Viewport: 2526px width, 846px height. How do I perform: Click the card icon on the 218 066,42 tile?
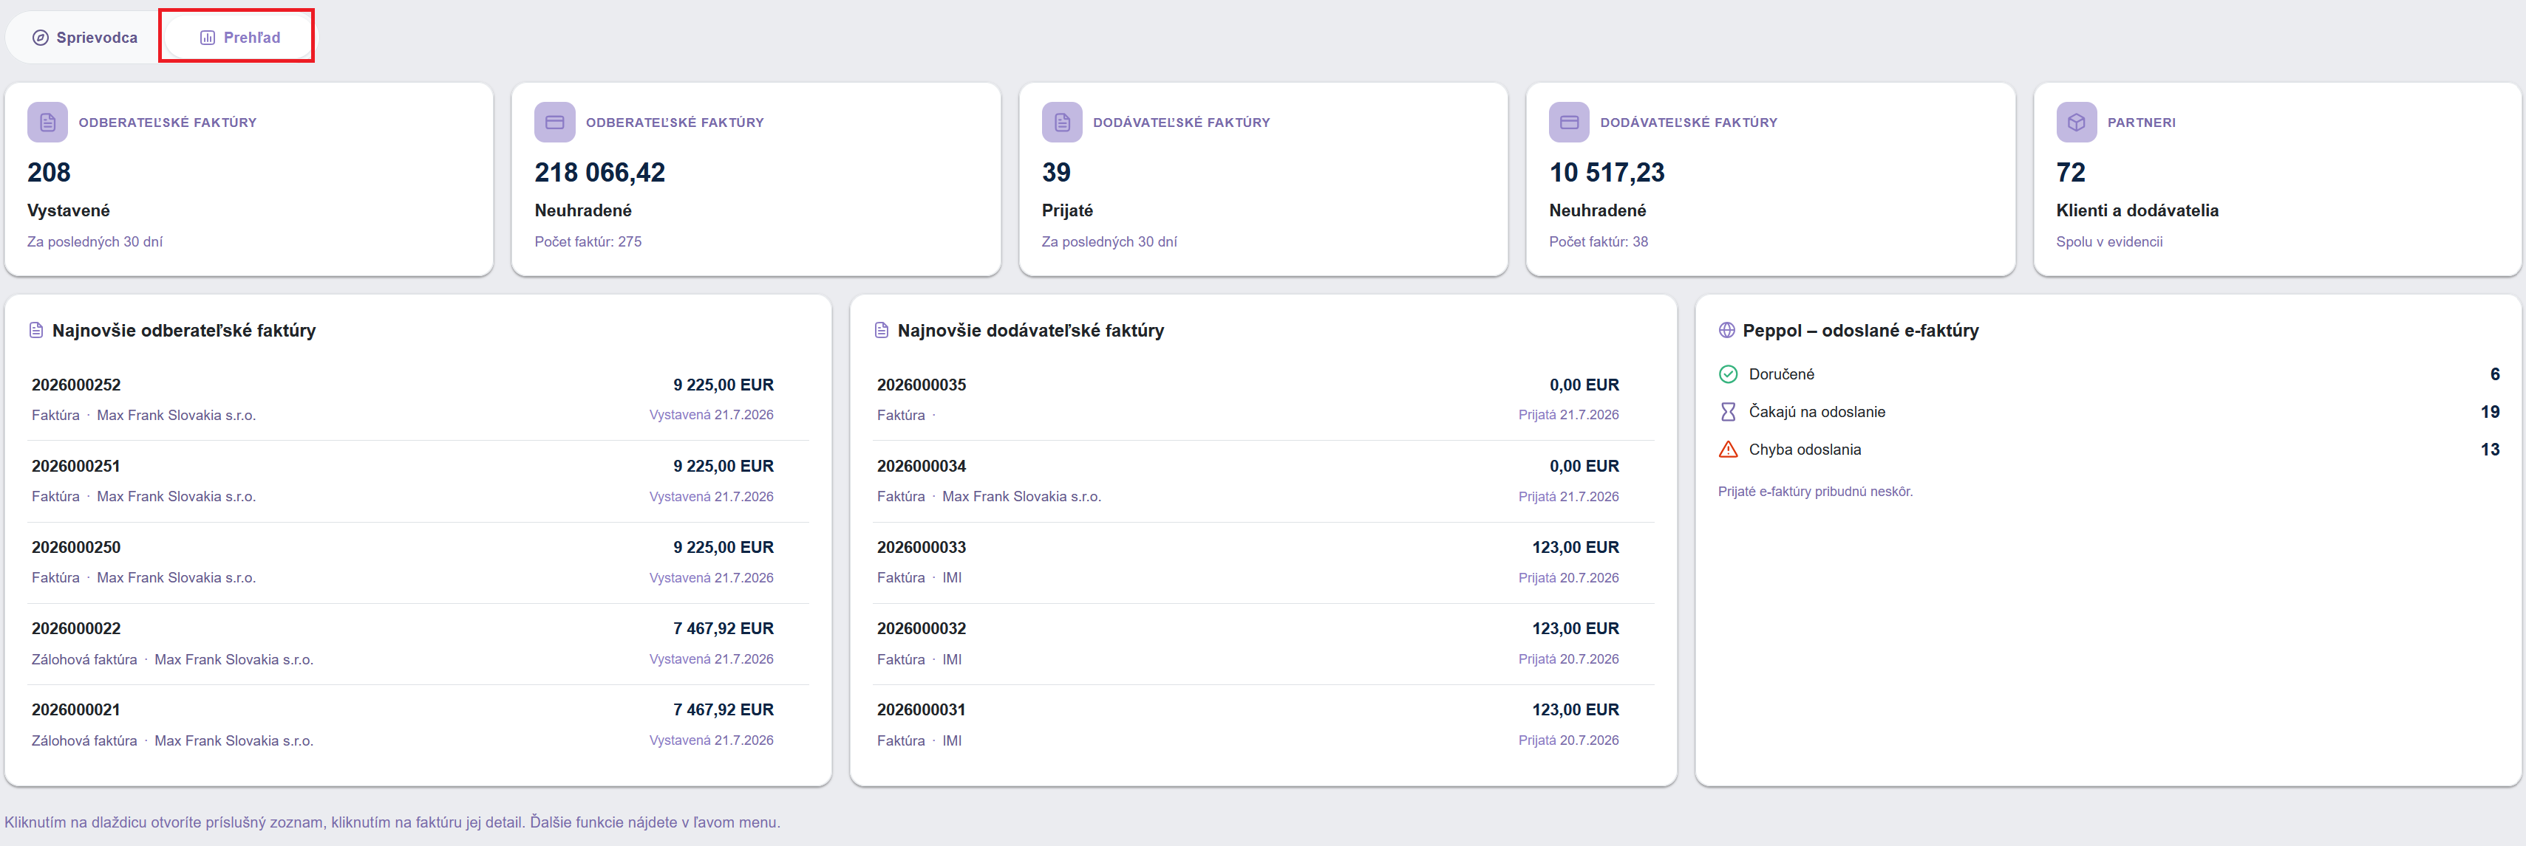pos(554,123)
